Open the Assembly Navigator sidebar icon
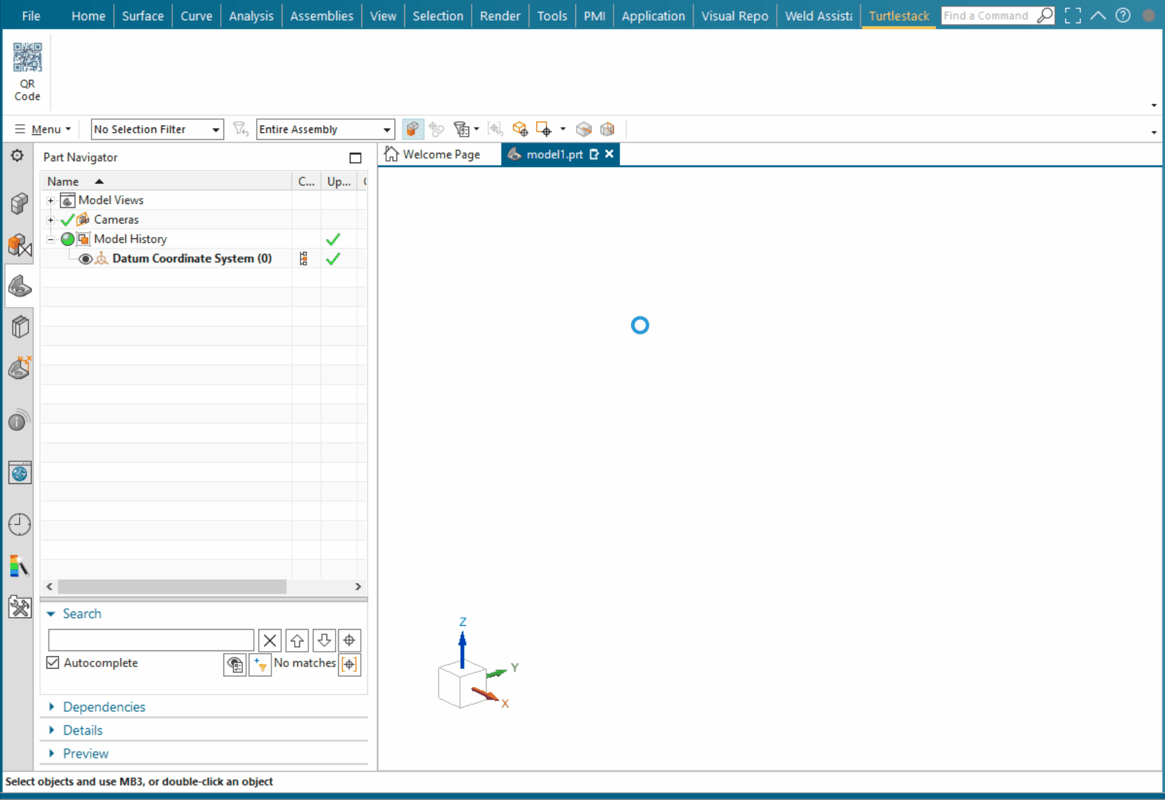The height and width of the screenshot is (800, 1165). tap(19, 204)
